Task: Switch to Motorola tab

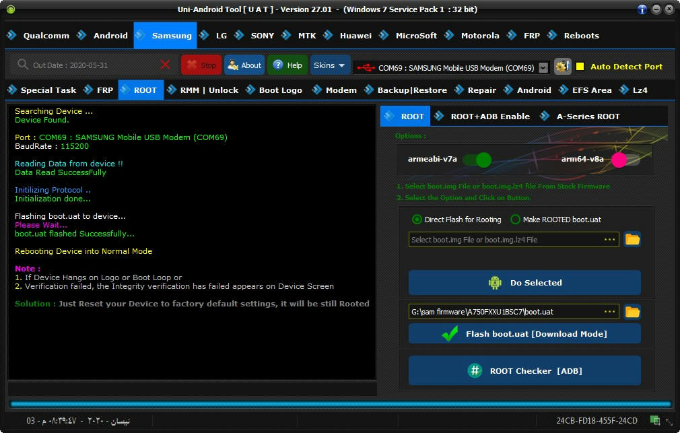Action: pyautogui.click(x=473, y=36)
